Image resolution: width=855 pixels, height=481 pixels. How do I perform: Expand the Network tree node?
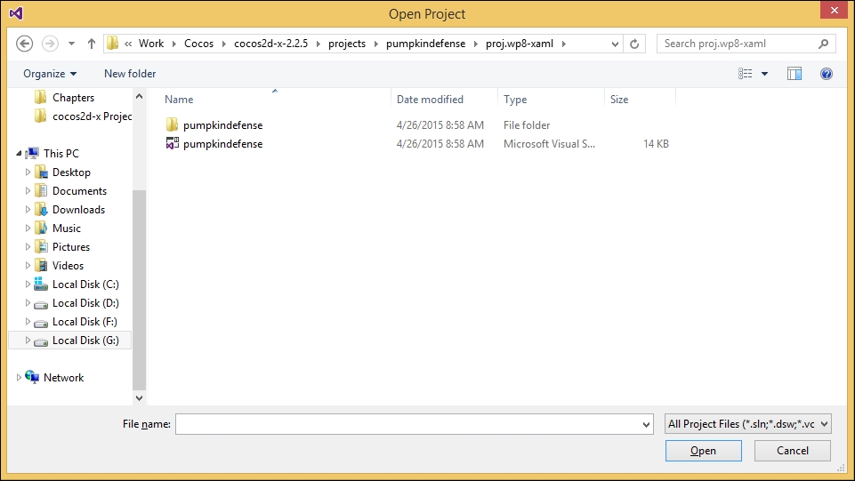pyautogui.click(x=19, y=378)
